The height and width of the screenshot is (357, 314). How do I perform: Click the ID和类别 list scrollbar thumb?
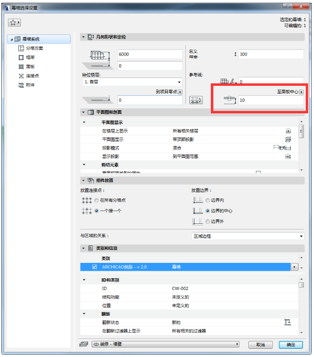301,285
